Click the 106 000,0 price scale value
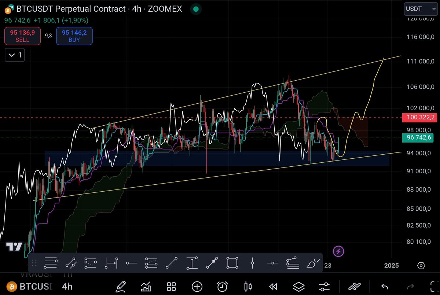 pyautogui.click(x=420, y=87)
